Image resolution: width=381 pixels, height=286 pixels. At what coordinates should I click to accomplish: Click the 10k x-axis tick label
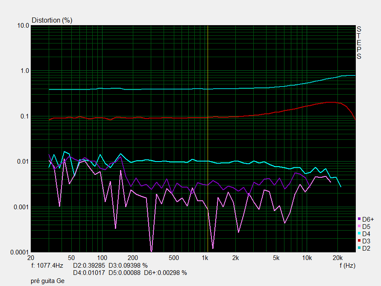307,258
